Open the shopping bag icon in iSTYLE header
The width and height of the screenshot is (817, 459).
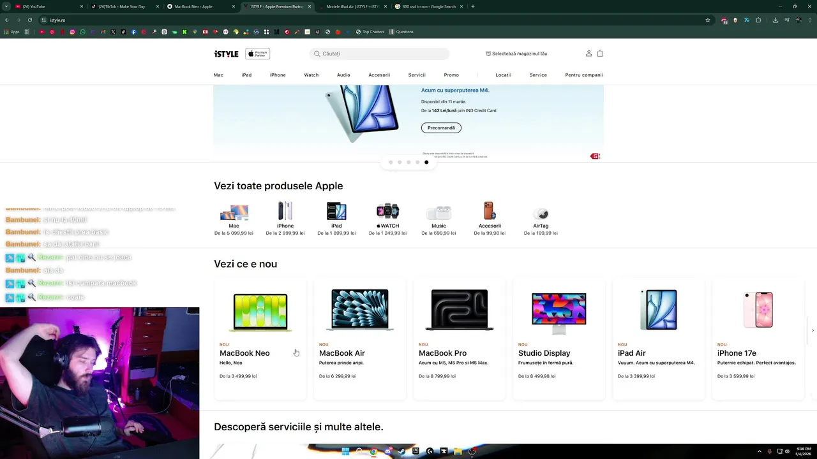pos(600,54)
